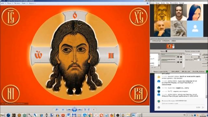Select the blank avatar participant thumbnail
208x117 pixels.
pos(195,29)
